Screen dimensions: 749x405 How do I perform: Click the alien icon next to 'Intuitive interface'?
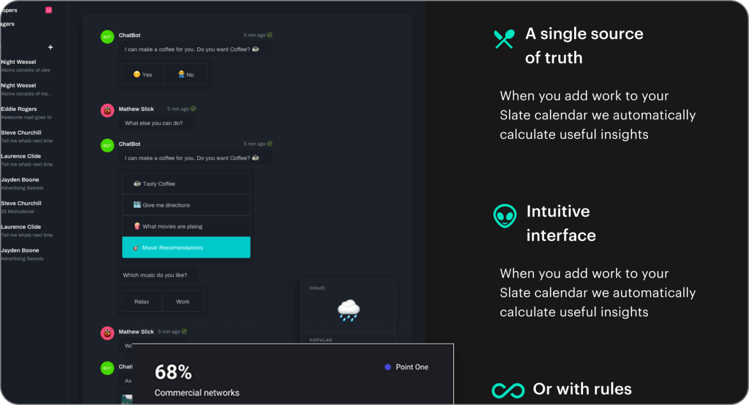(504, 217)
